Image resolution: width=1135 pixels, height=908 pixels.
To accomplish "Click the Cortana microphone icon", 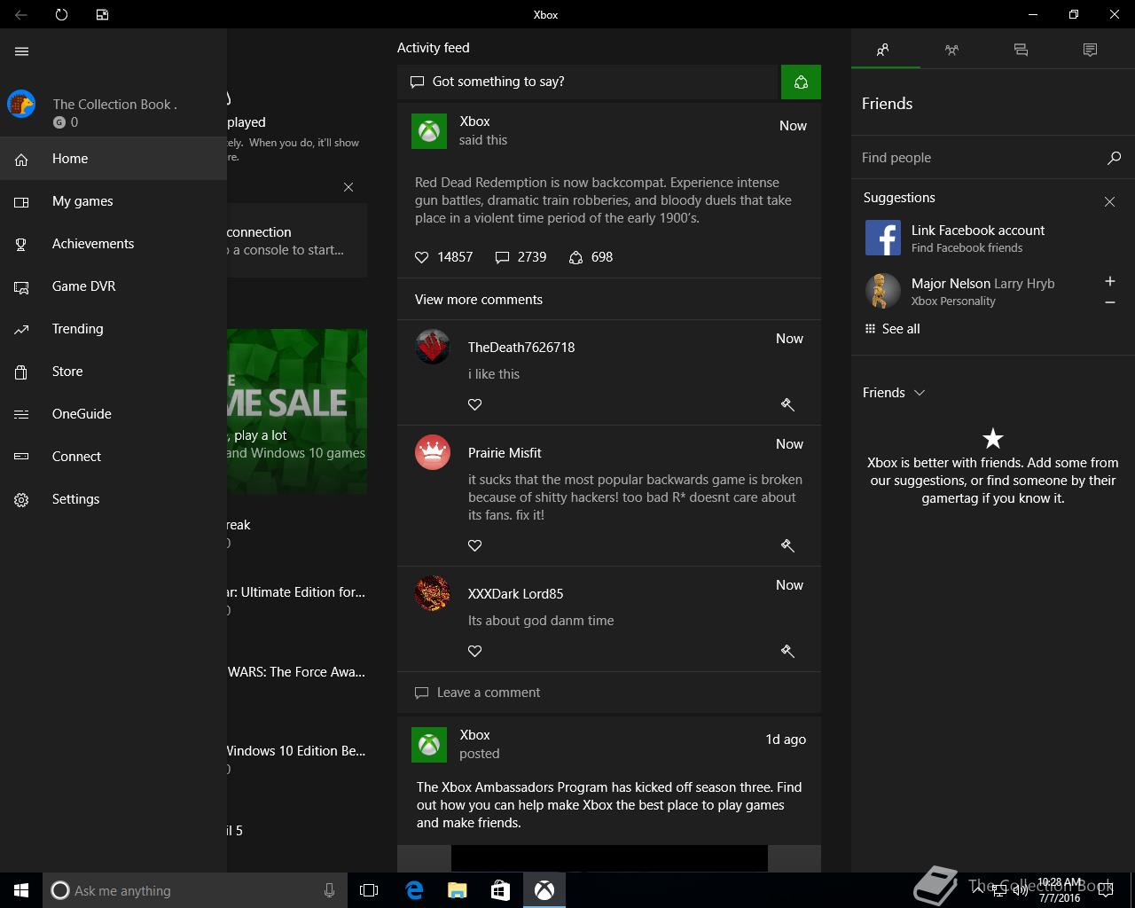I will click(x=329, y=890).
